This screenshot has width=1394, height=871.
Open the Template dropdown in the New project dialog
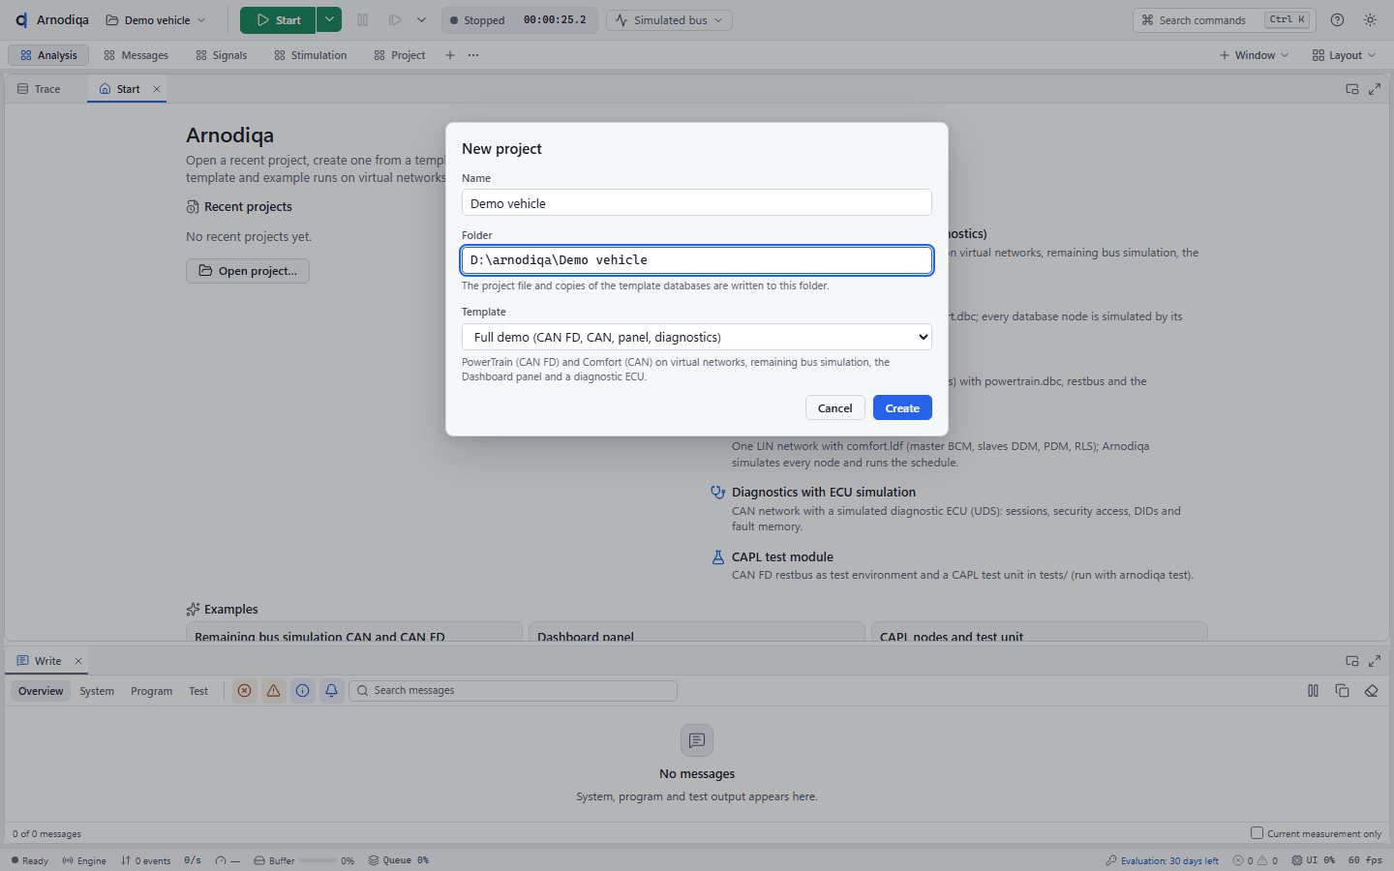pos(697,337)
